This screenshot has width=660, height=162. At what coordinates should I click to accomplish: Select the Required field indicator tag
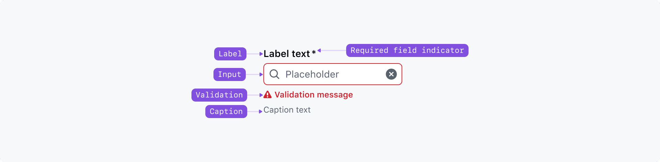(x=407, y=50)
